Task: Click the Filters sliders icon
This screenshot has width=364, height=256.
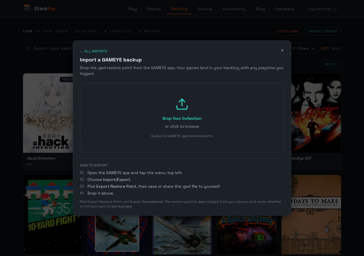Action: coord(294,48)
